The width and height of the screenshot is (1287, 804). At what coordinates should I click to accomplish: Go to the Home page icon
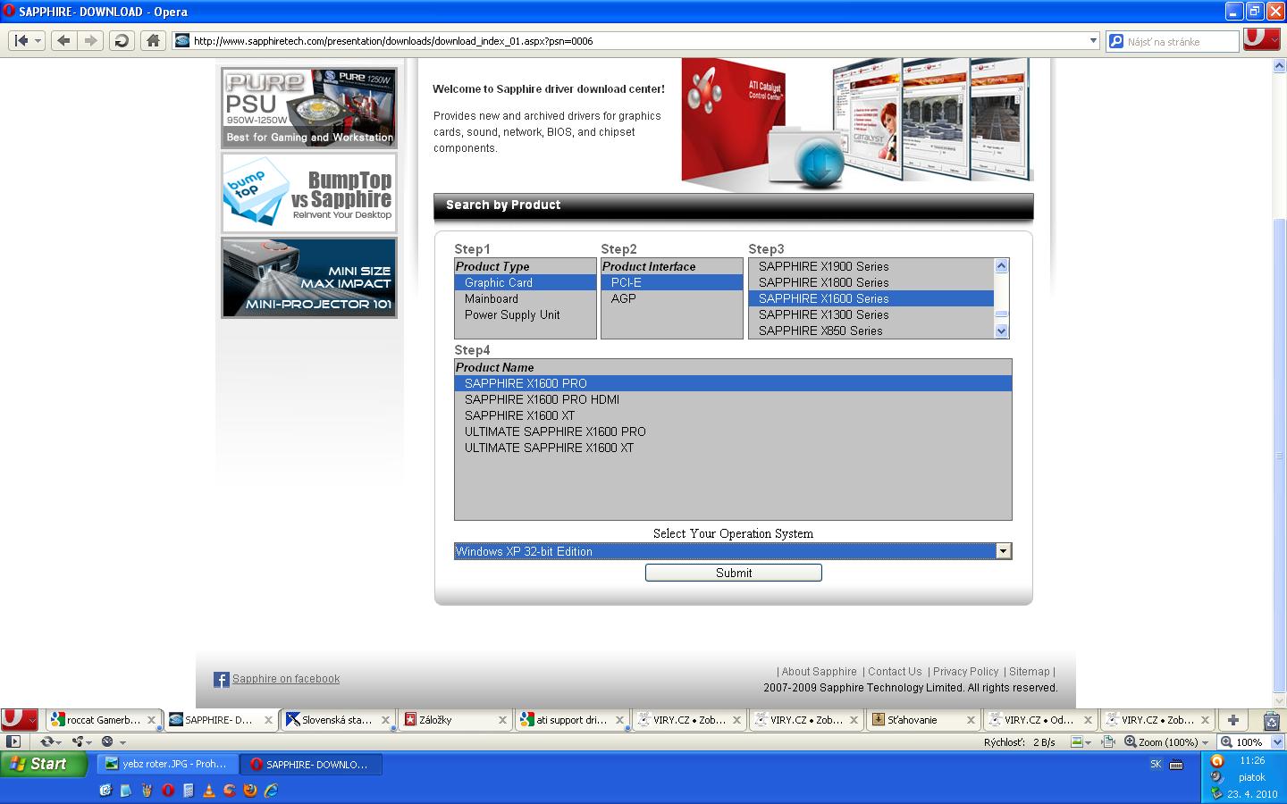click(x=153, y=40)
